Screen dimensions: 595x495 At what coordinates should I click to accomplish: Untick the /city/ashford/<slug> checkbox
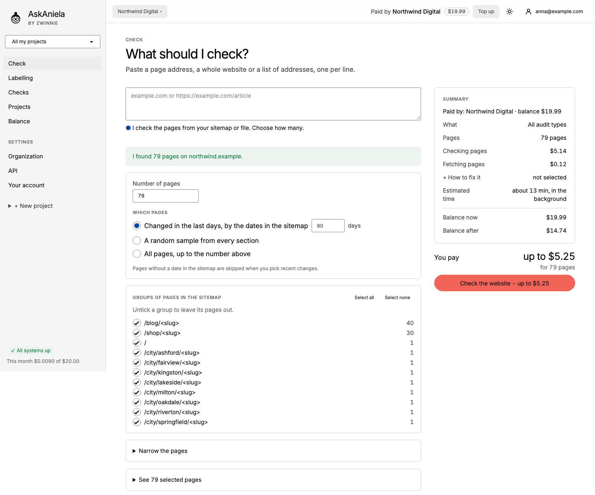(137, 353)
